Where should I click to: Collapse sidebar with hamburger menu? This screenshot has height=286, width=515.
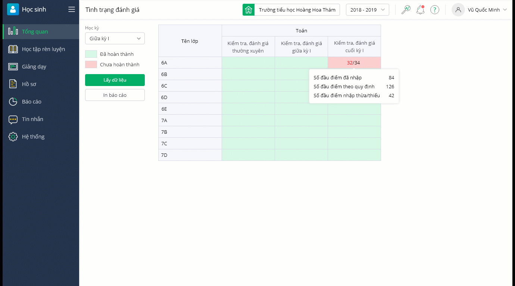72,10
